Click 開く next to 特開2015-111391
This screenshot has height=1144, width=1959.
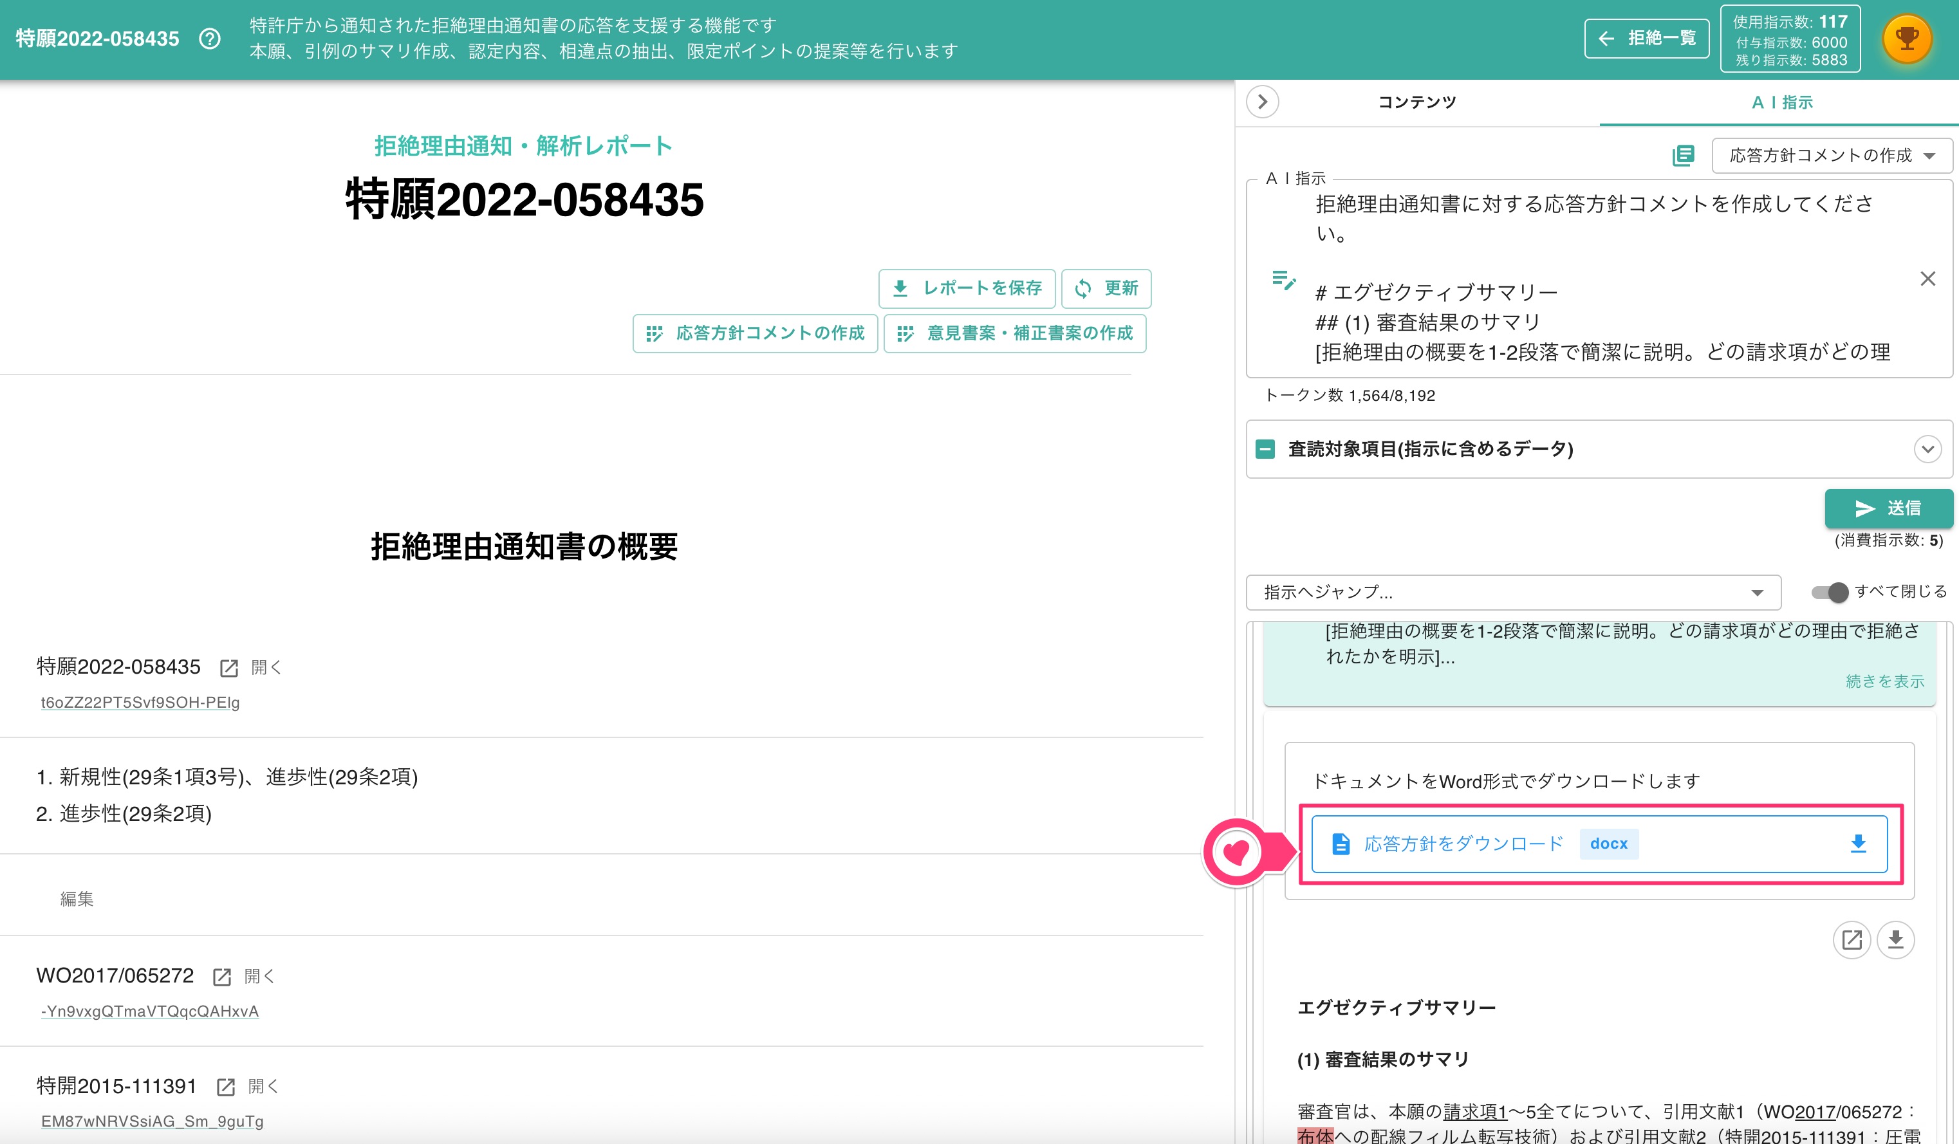click(263, 1087)
